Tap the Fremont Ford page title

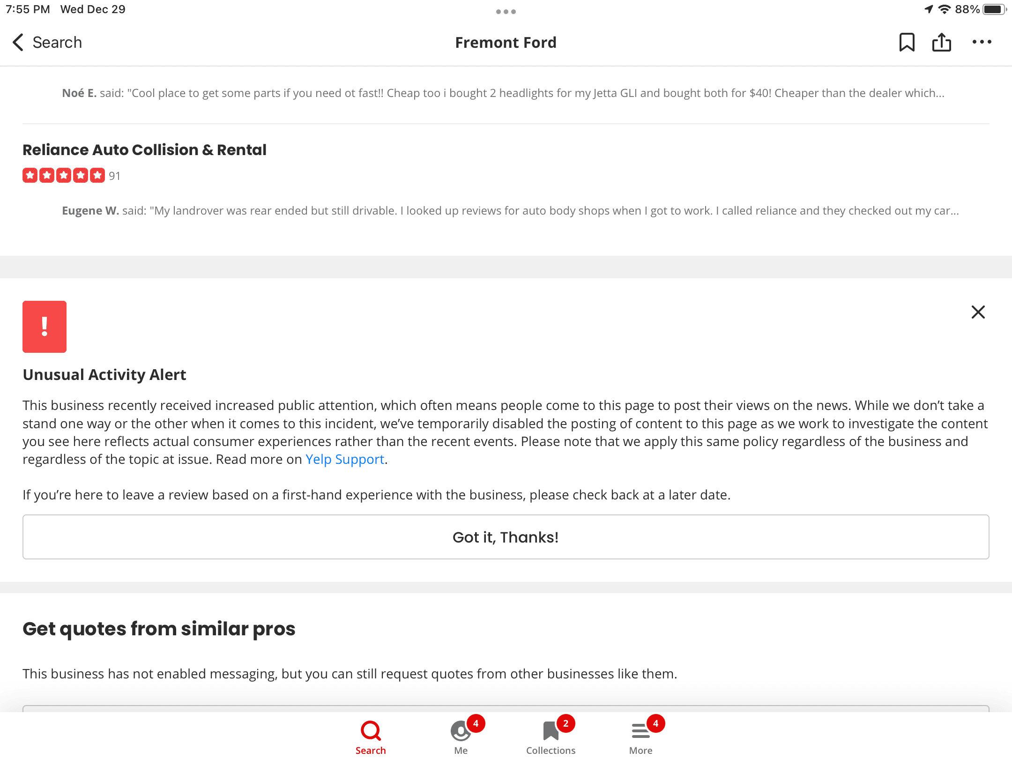click(x=506, y=43)
